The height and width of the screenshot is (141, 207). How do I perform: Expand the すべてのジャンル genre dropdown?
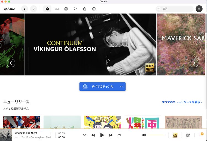point(102,87)
